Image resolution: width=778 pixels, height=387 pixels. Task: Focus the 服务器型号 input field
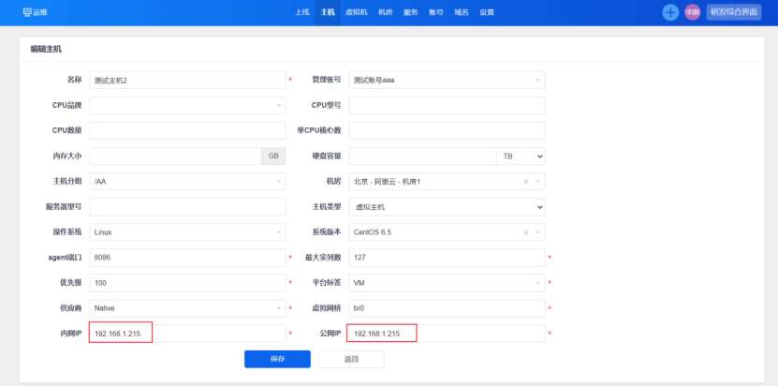[187, 207]
